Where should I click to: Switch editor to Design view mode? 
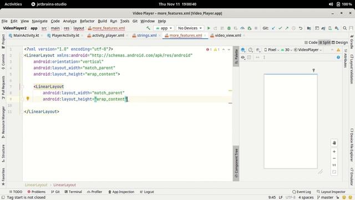tap(339, 42)
